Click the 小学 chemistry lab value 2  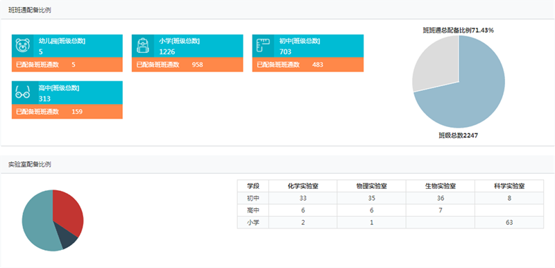pos(303,223)
